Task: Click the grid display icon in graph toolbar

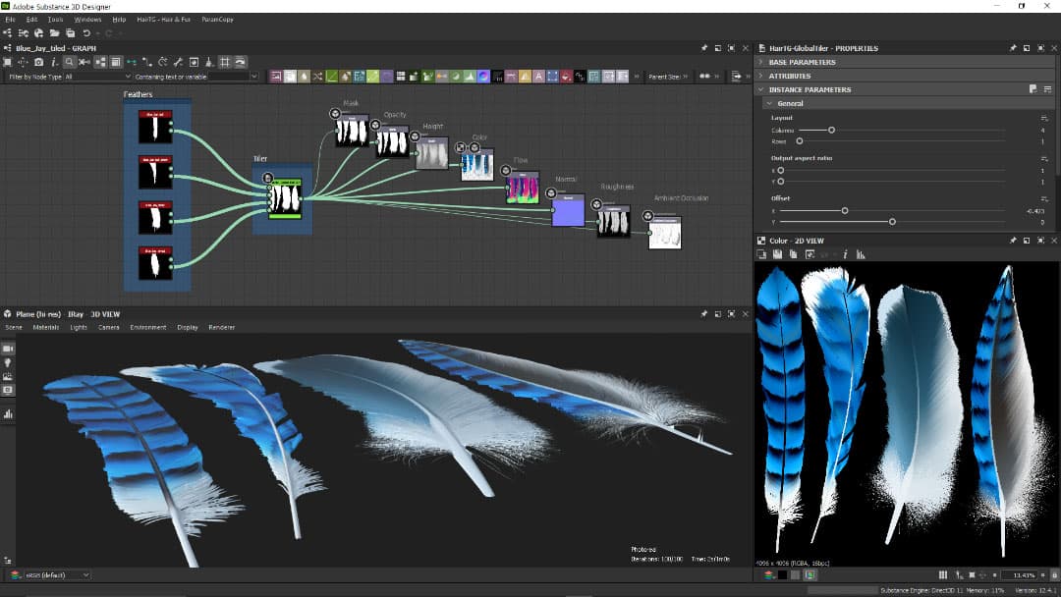Action: [227, 61]
